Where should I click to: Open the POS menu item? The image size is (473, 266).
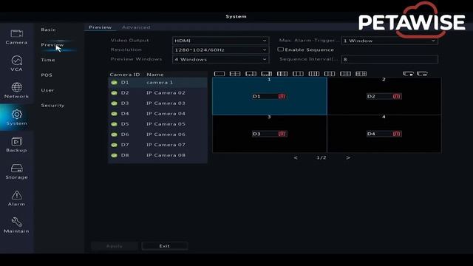47,75
